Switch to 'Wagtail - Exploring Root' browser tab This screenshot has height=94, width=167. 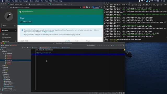(17, 4)
